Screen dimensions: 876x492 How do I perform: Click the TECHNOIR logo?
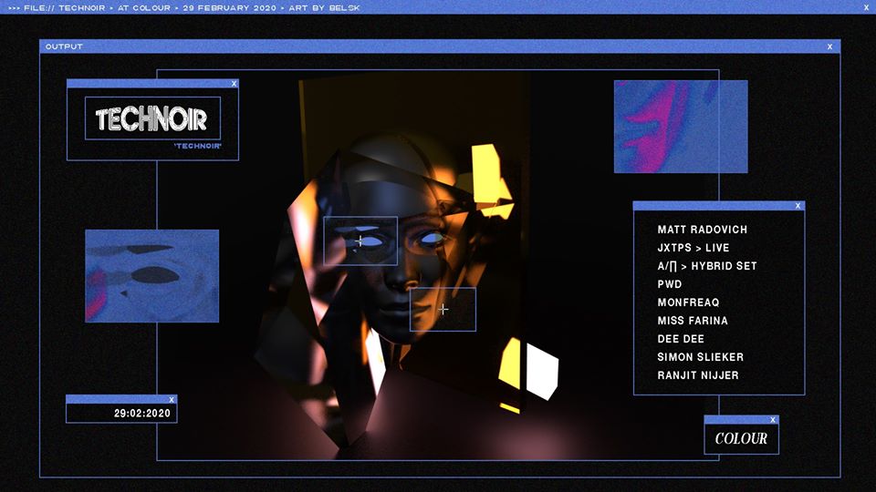151,119
